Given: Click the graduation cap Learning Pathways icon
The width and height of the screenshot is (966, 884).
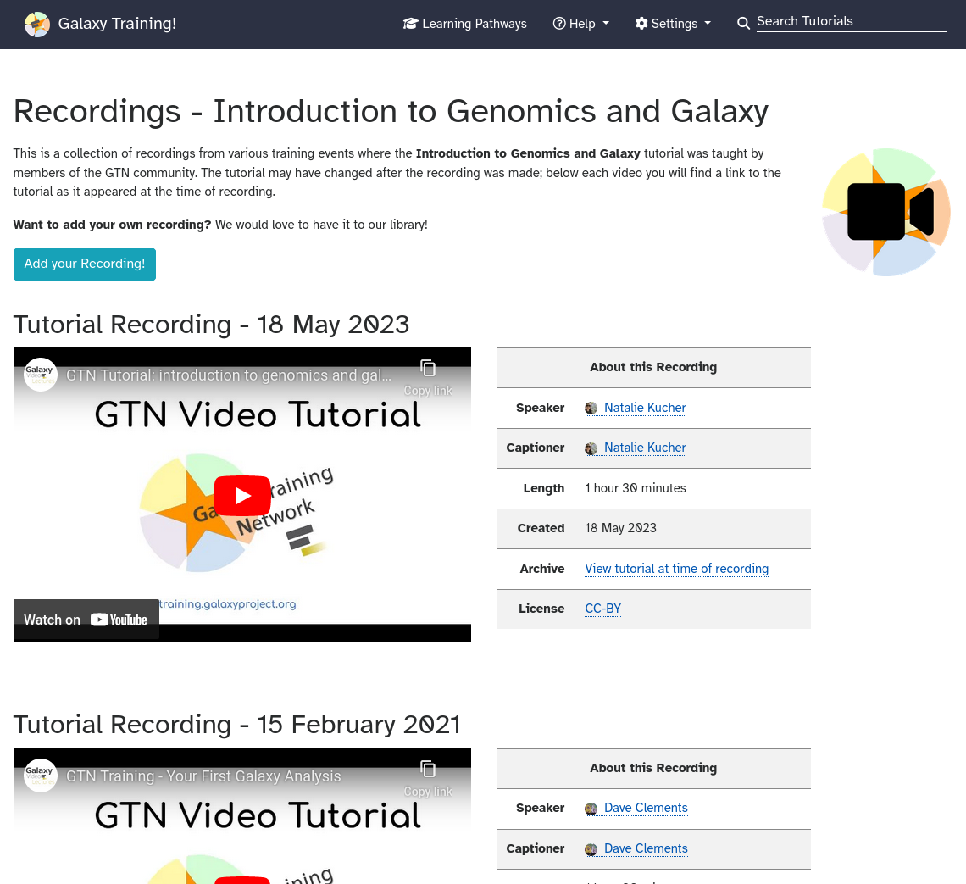Looking at the screenshot, I should click(410, 24).
